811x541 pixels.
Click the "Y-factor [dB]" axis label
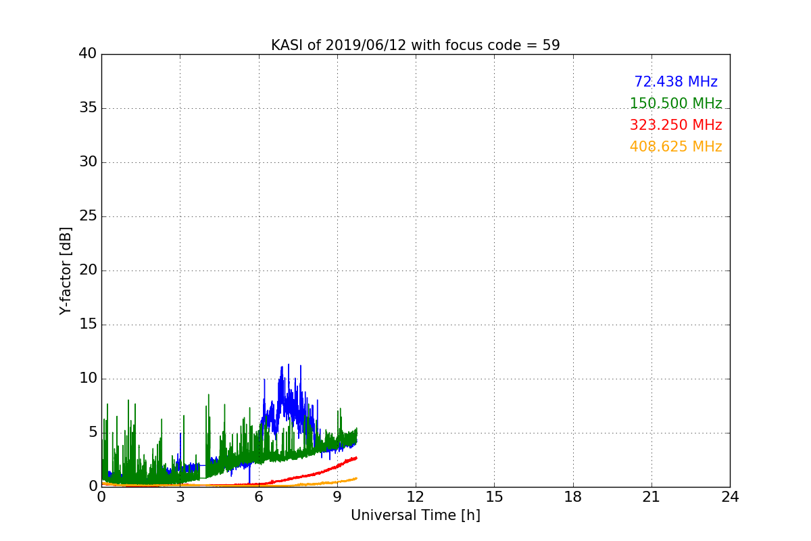66,270
